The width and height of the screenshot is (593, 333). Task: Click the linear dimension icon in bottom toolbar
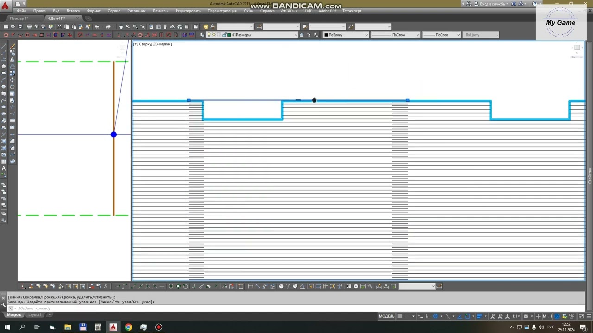(x=251, y=286)
